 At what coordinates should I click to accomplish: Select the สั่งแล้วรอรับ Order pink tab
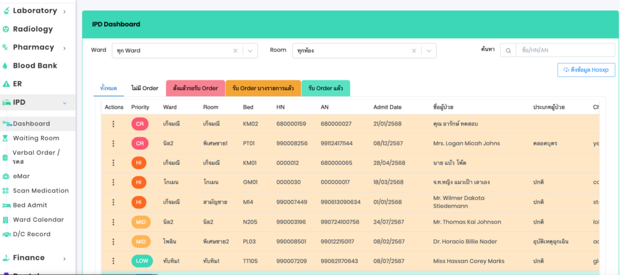pos(195,88)
